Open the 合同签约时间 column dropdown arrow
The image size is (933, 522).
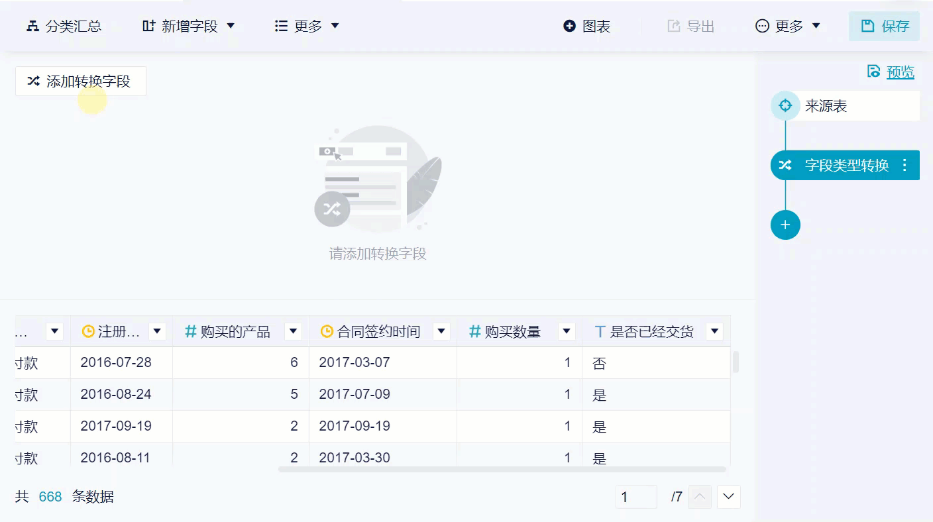tap(441, 331)
